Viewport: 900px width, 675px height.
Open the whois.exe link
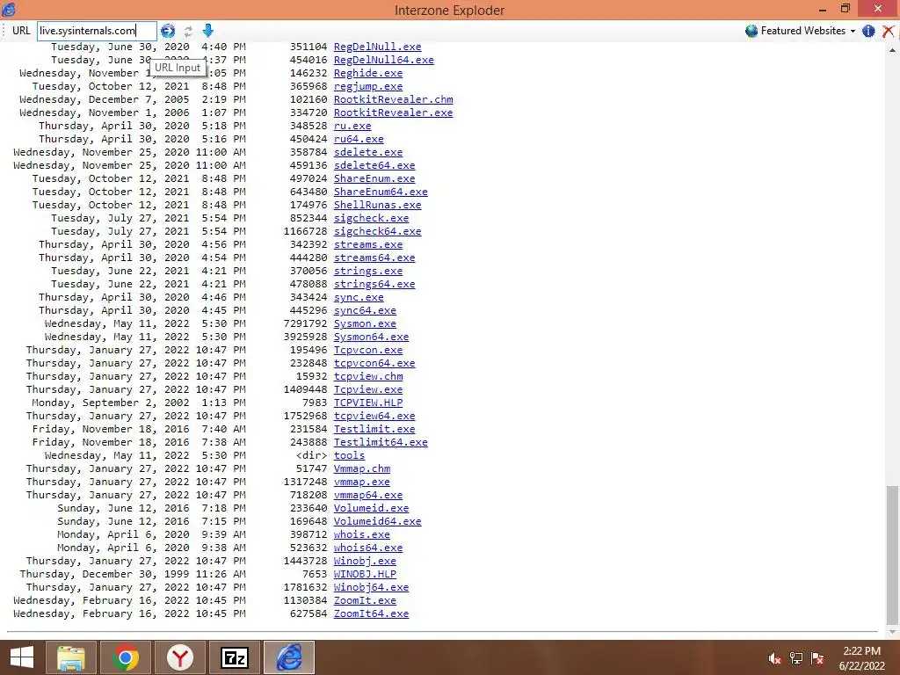click(361, 535)
